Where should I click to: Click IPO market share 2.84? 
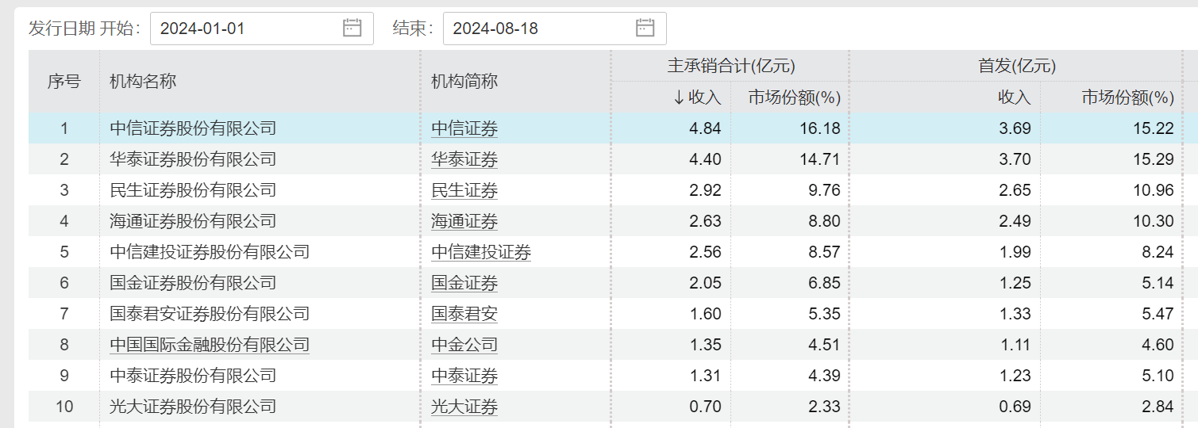pyautogui.click(x=1158, y=407)
